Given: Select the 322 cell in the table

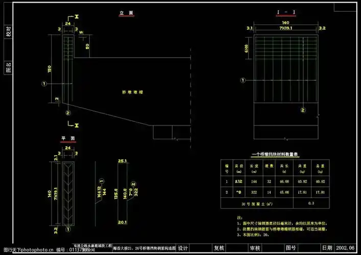Looking at the screenshot, I should point(254,192).
